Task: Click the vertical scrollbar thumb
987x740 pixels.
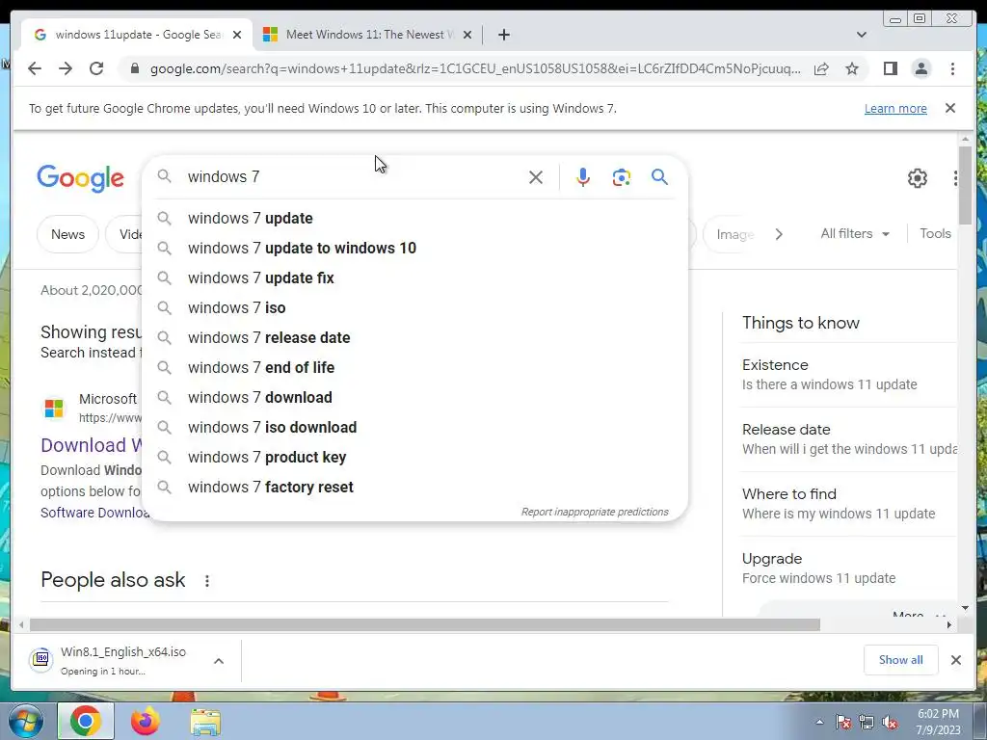Action: coord(965,184)
